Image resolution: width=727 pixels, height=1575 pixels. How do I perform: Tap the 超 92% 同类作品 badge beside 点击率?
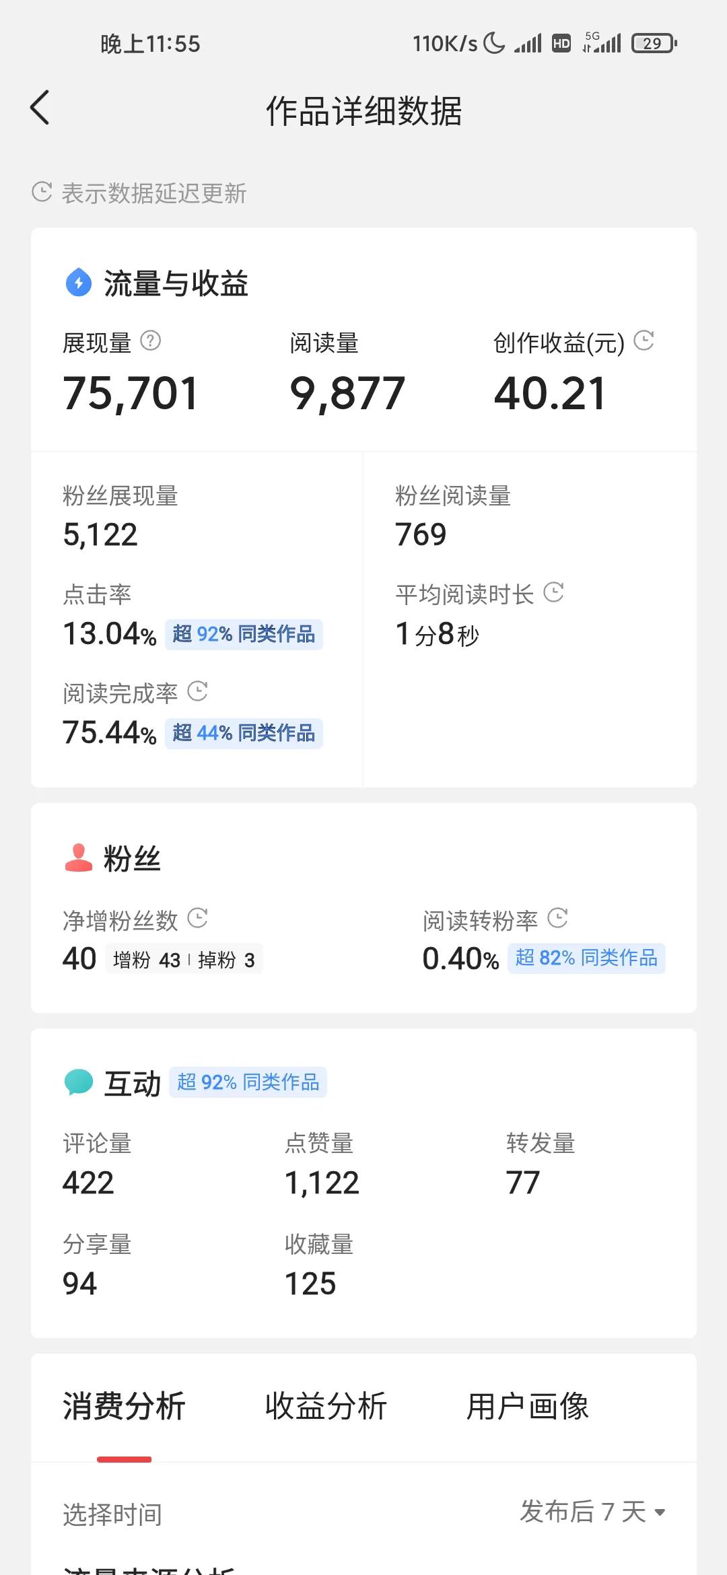[244, 634]
